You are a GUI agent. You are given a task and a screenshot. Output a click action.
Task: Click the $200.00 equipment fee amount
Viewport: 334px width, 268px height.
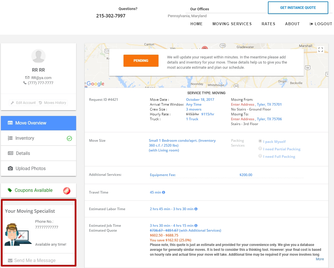tap(246, 175)
